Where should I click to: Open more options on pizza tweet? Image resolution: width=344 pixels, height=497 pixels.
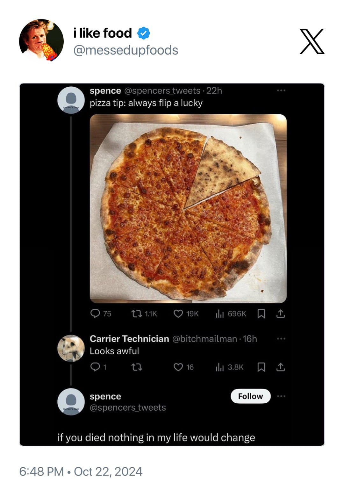tap(281, 91)
